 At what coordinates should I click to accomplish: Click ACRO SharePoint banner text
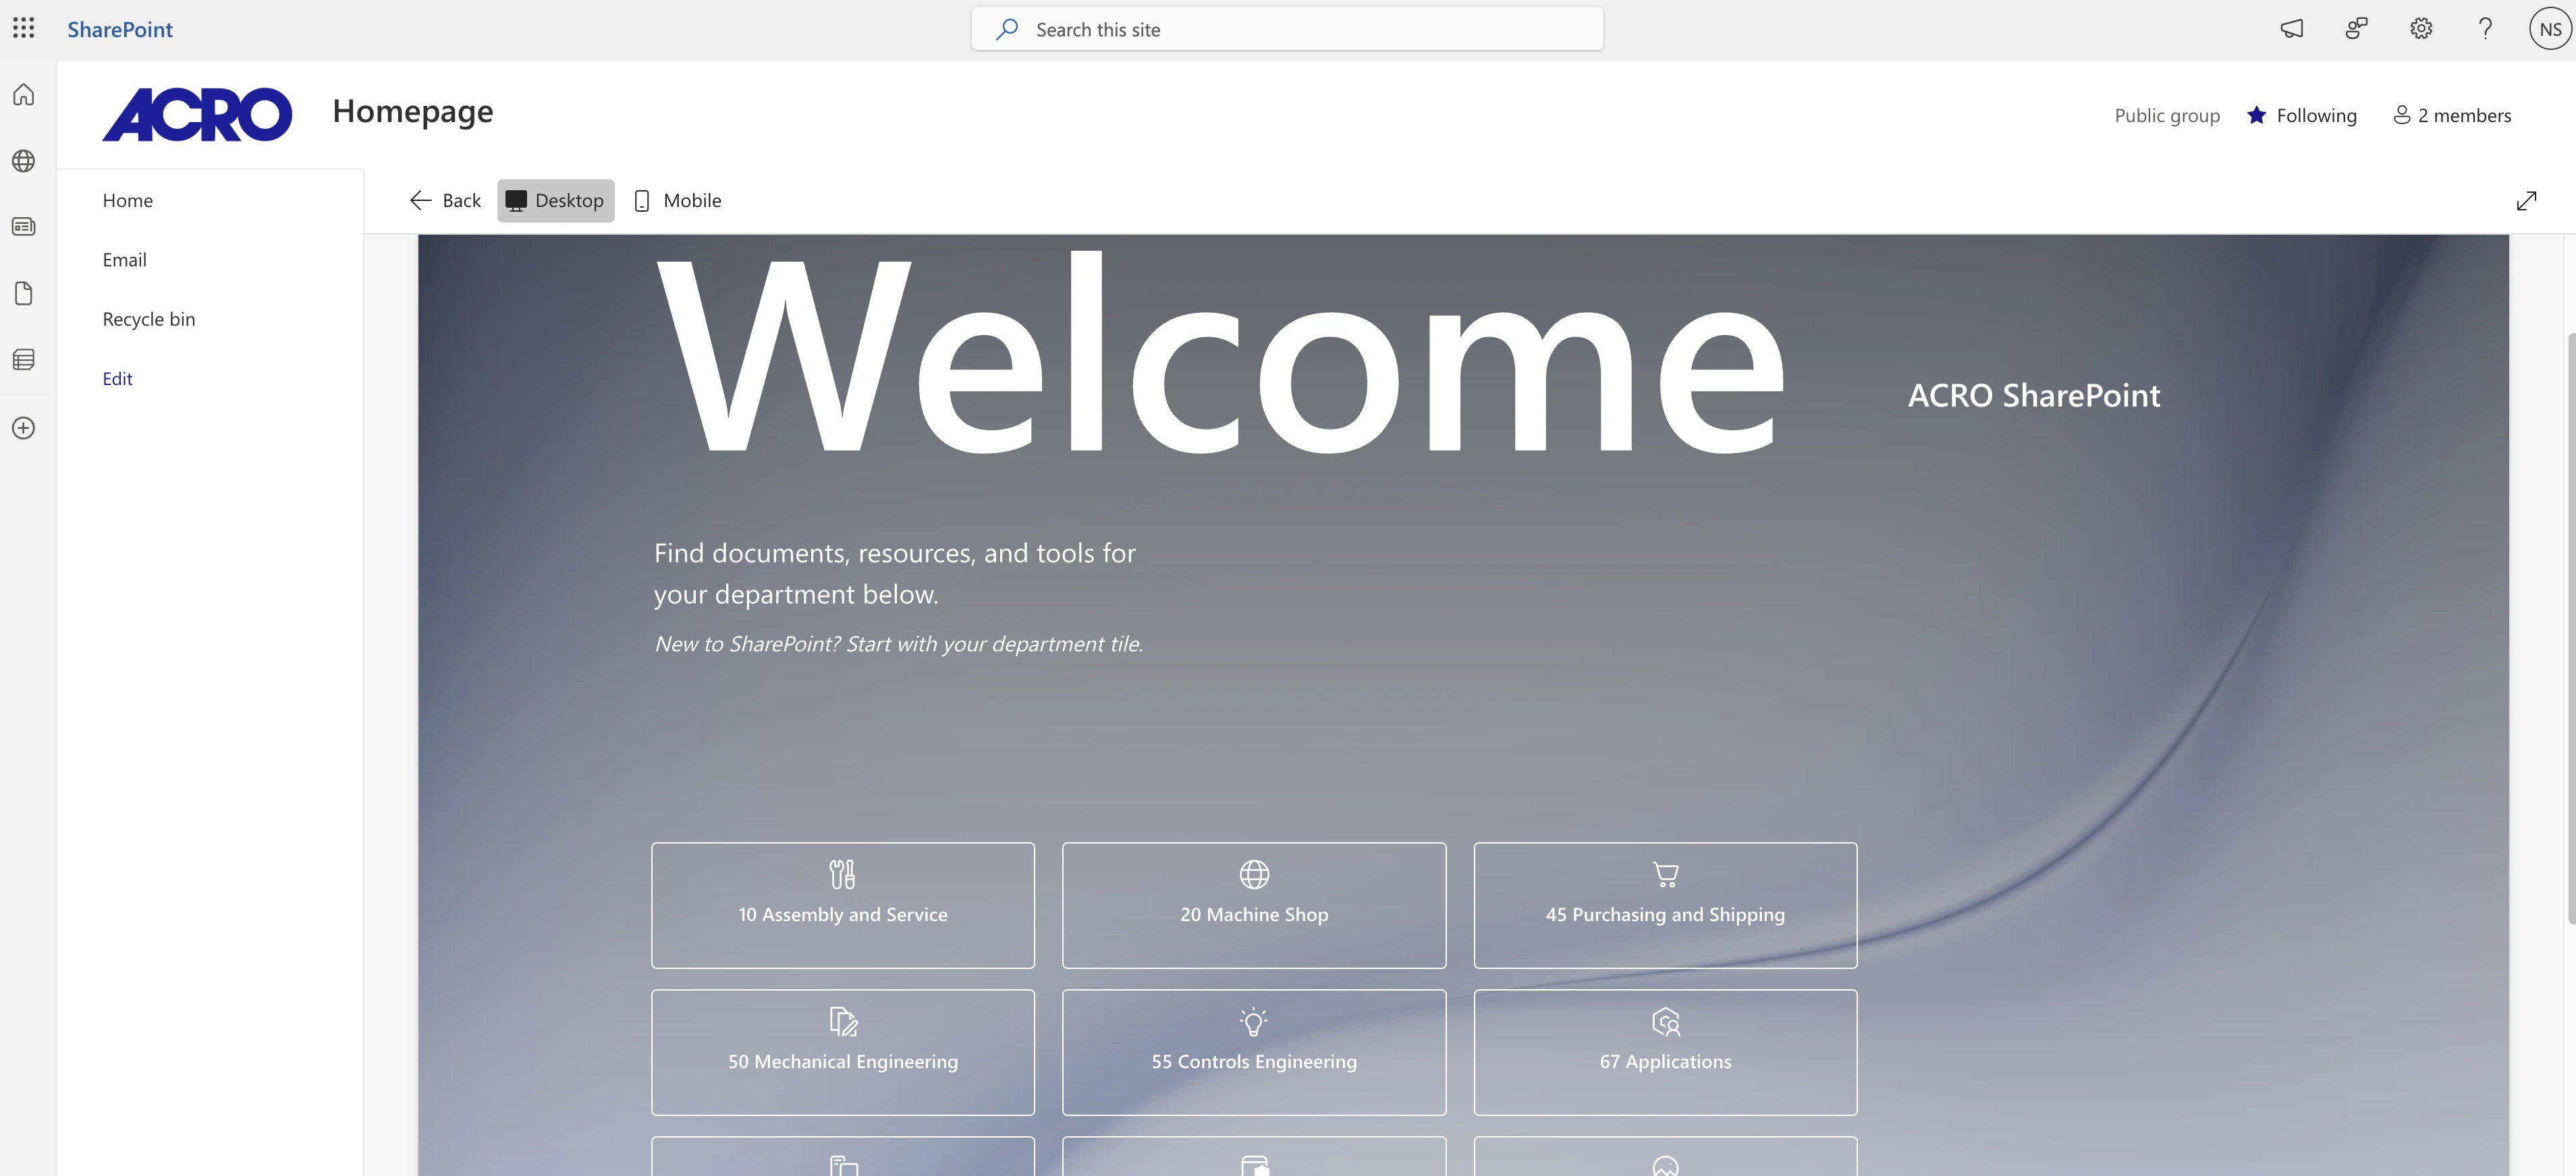pos(2034,396)
